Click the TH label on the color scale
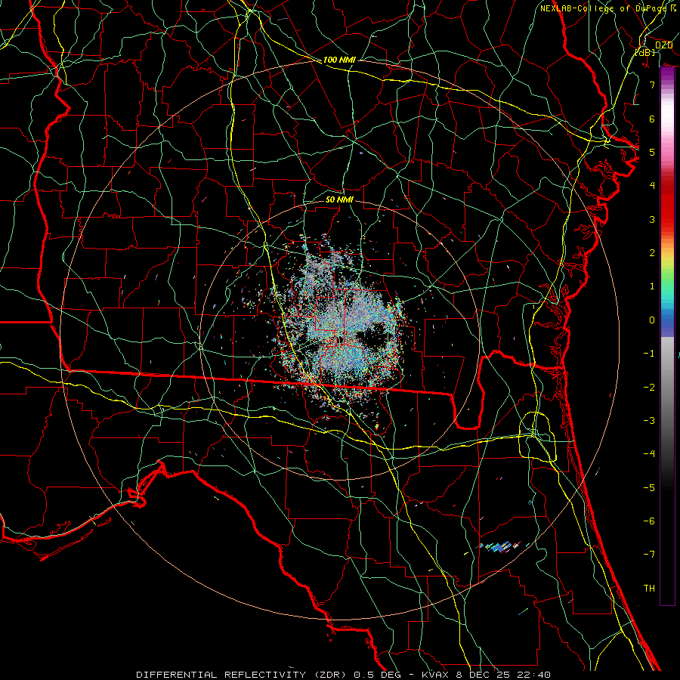680x680 pixels. (x=649, y=588)
